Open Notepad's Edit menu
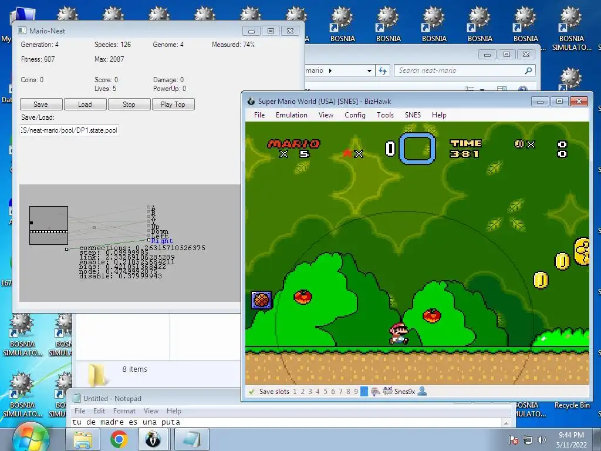The height and width of the screenshot is (451, 601). click(99, 411)
